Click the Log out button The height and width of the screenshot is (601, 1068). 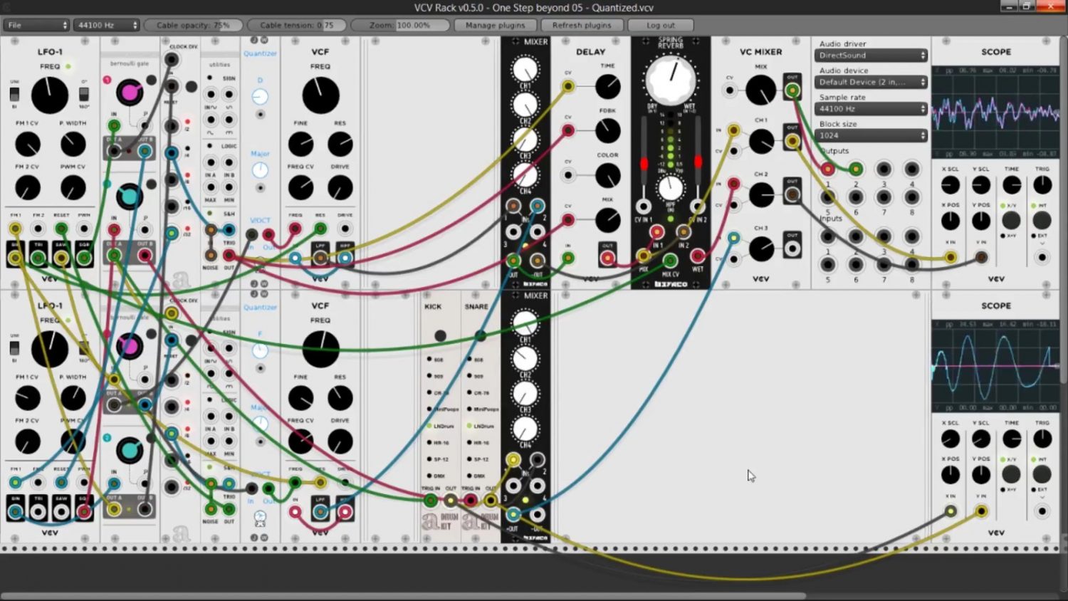[661, 25]
